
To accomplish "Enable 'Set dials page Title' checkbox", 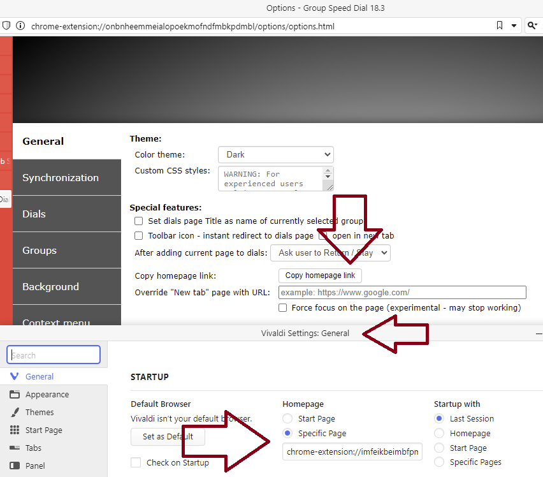I will click(x=138, y=221).
